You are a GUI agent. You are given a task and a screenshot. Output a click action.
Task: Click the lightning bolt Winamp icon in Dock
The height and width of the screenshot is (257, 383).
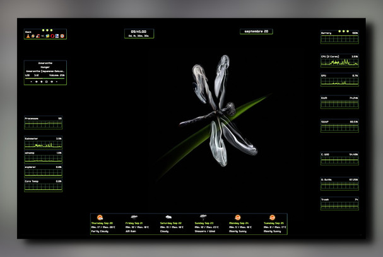[33, 36]
